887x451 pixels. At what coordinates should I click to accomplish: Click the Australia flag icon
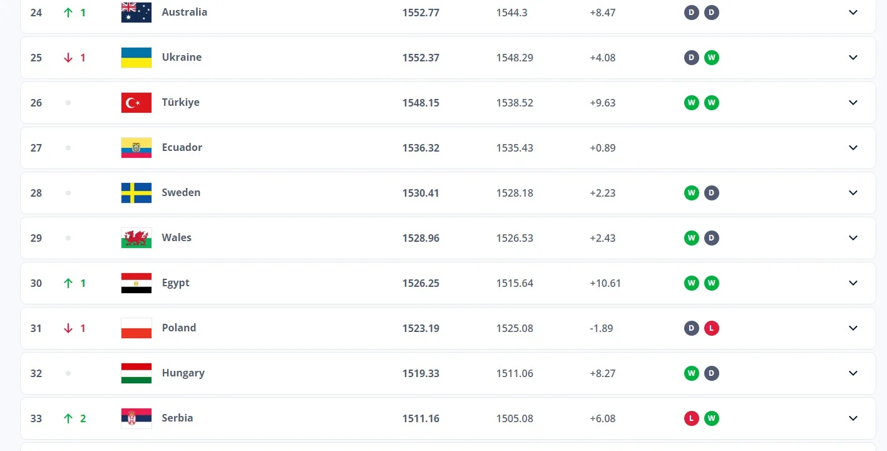[136, 12]
